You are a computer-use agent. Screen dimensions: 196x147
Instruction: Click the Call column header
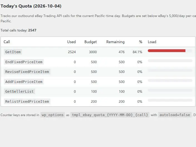point(7,42)
